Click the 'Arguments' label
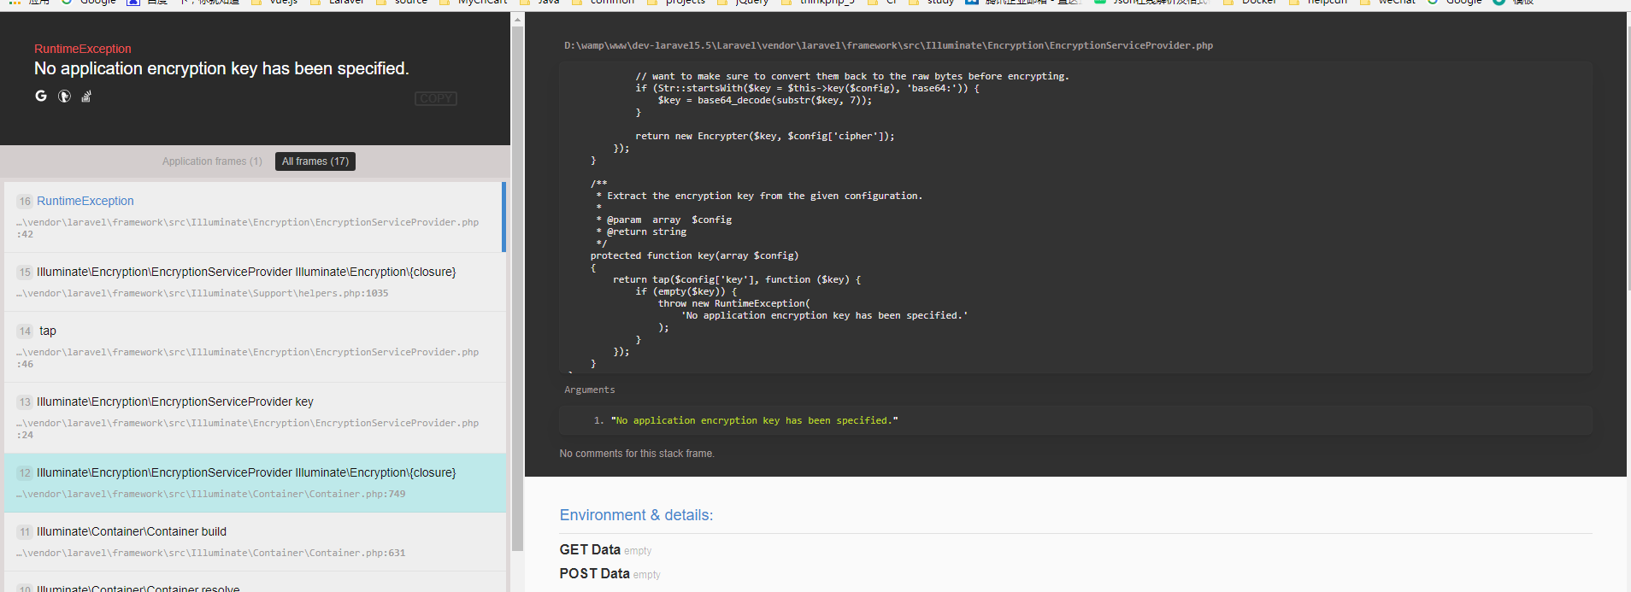The width and height of the screenshot is (1631, 592). click(x=590, y=390)
